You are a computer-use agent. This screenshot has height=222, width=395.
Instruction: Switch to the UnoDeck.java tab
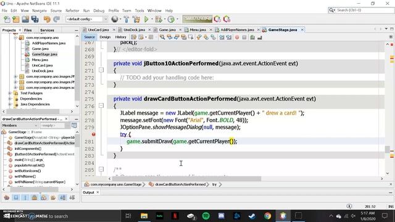(135, 30)
